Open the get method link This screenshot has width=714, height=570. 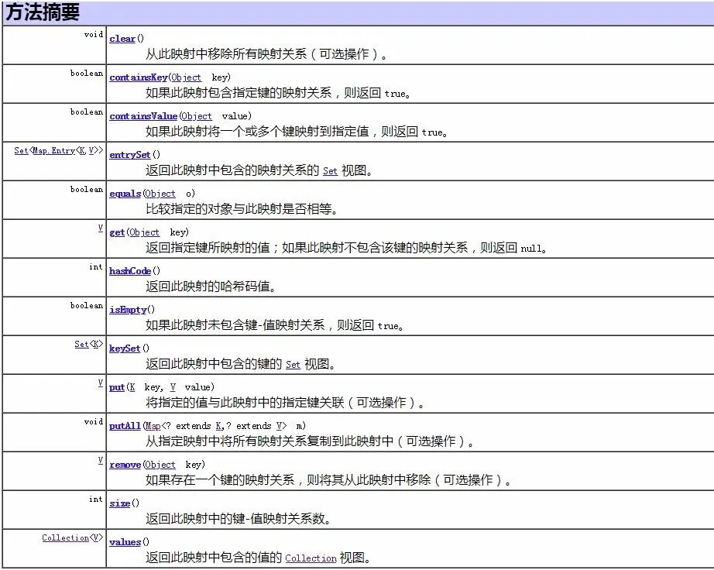click(117, 232)
